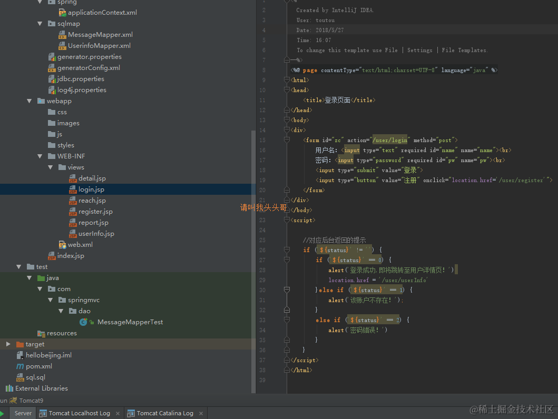Click sql.sql file icon

(x=20, y=377)
